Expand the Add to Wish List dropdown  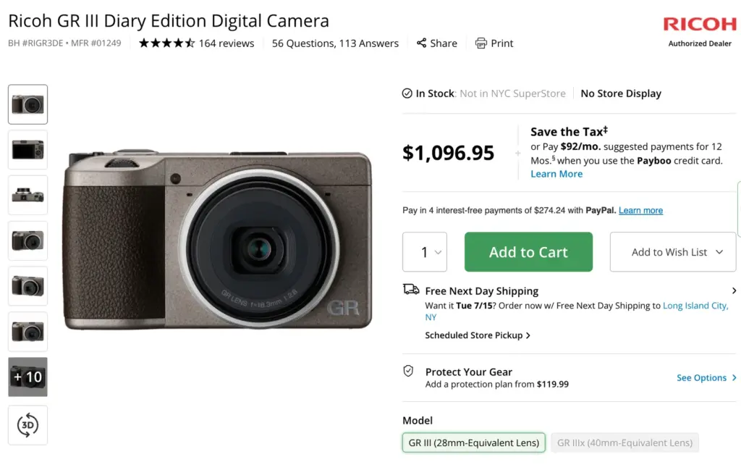pyautogui.click(x=719, y=252)
